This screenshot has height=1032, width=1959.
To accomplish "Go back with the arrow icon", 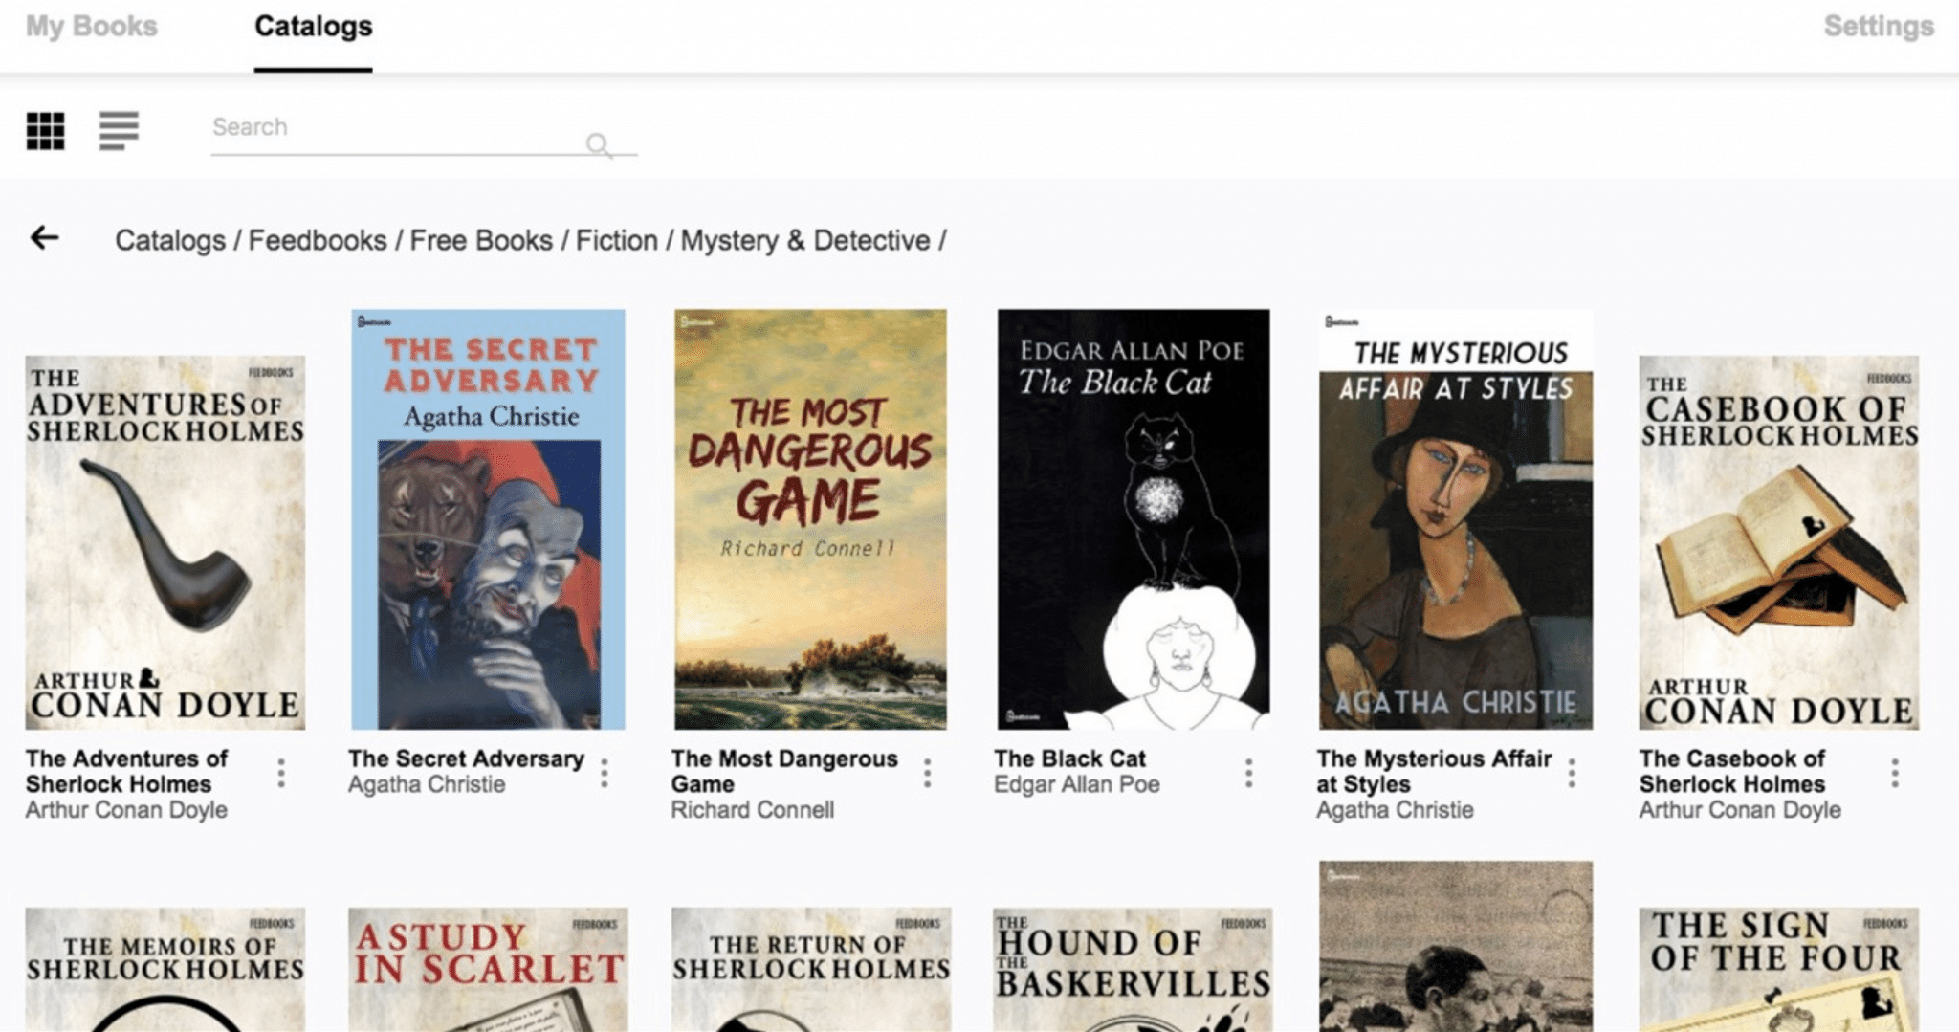I will click(x=44, y=237).
